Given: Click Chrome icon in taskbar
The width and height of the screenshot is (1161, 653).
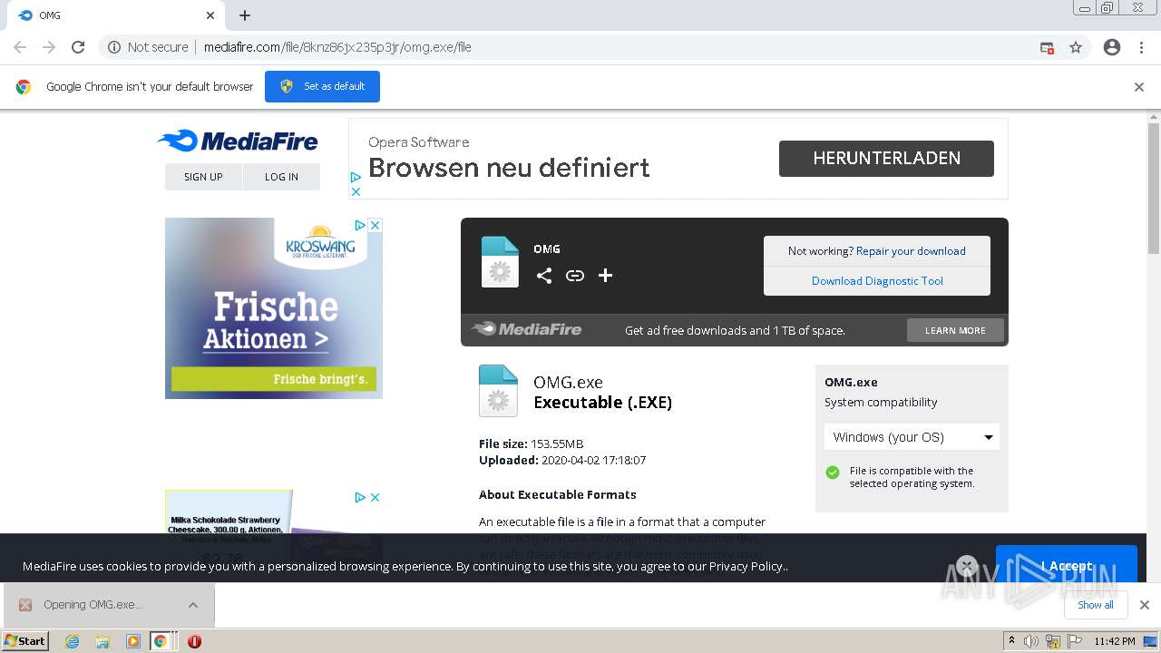Looking at the screenshot, I should point(161,641).
